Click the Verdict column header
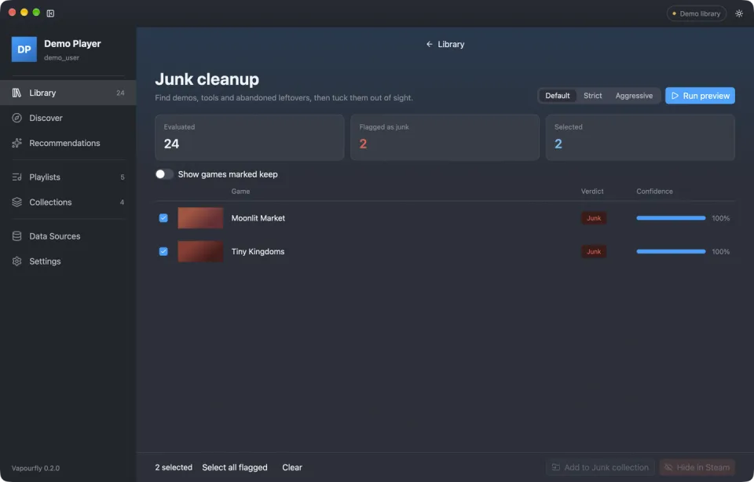 click(x=592, y=192)
